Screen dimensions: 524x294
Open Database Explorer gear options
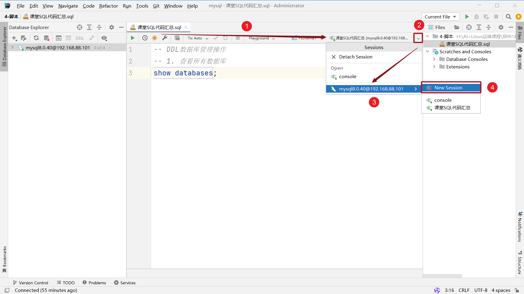(112, 27)
